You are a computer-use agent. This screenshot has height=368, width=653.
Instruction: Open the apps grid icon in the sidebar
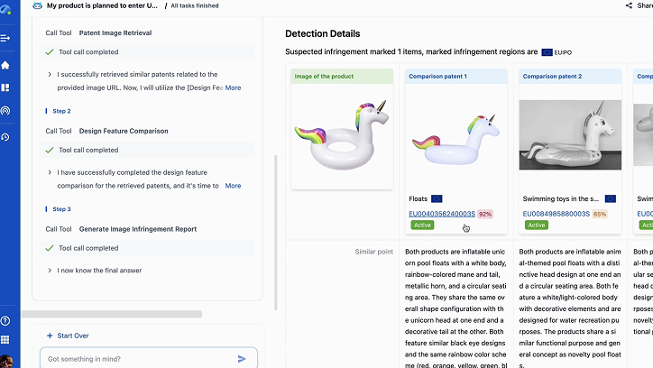pos(5,340)
